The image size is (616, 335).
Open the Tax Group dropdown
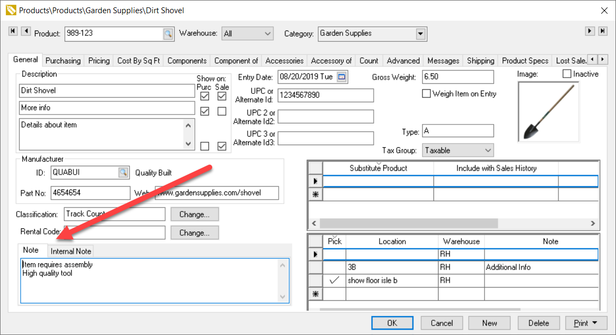click(x=487, y=150)
